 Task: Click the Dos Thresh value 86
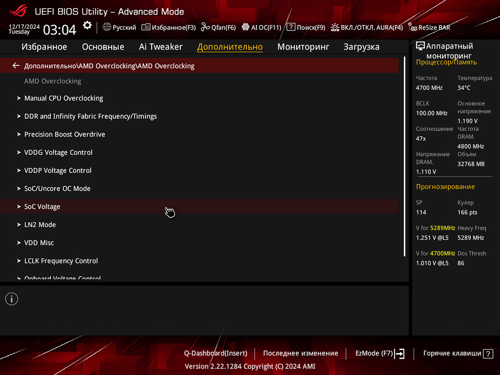point(461,263)
